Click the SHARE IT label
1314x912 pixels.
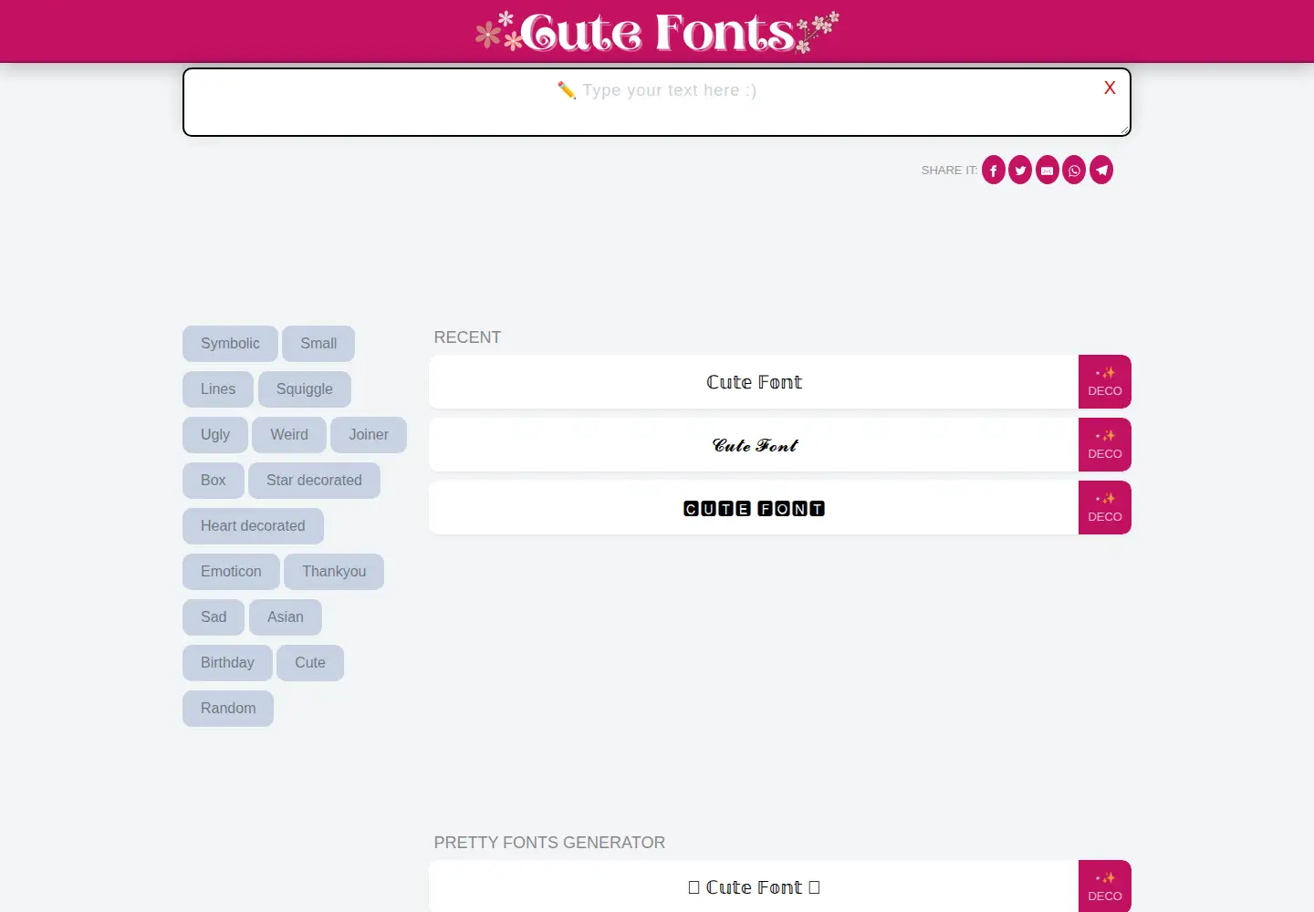[949, 171]
